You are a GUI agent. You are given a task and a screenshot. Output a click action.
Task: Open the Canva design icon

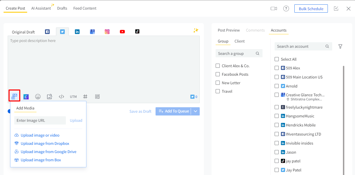[26, 97]
